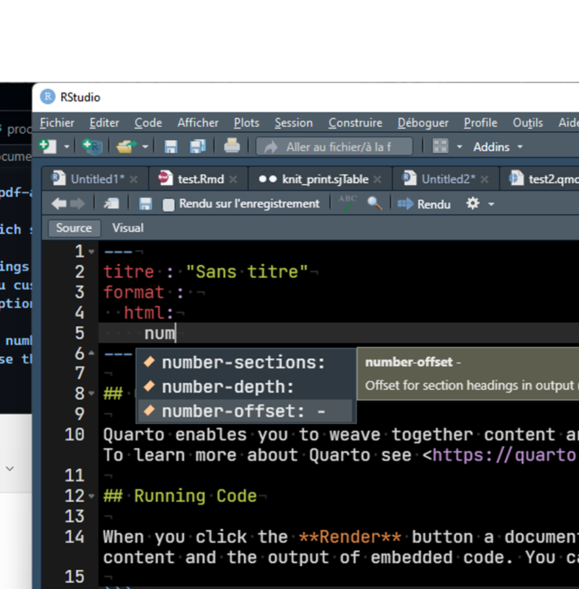Click the Open File folder icon

pos(127,146)
